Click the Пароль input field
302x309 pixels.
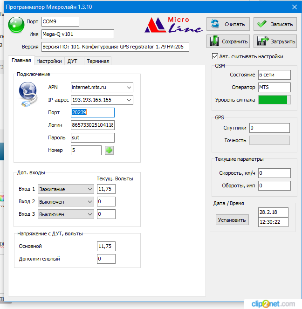pyautogui.click(x=92, y=137)
